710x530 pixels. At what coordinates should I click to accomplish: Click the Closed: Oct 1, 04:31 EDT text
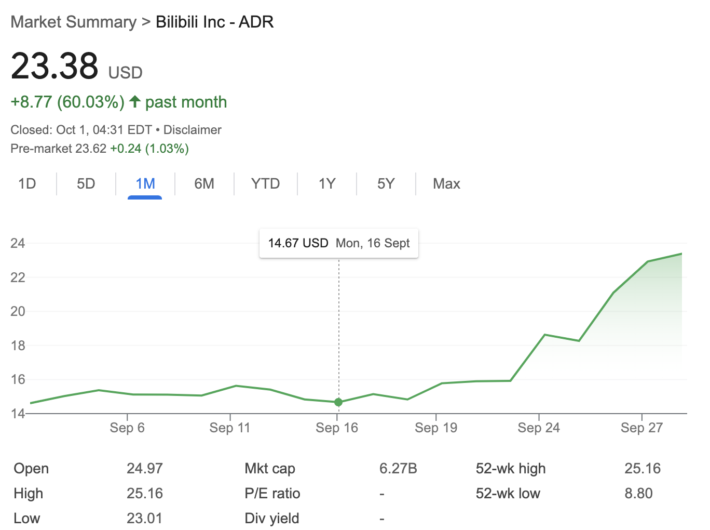click(x=81, y=130)
